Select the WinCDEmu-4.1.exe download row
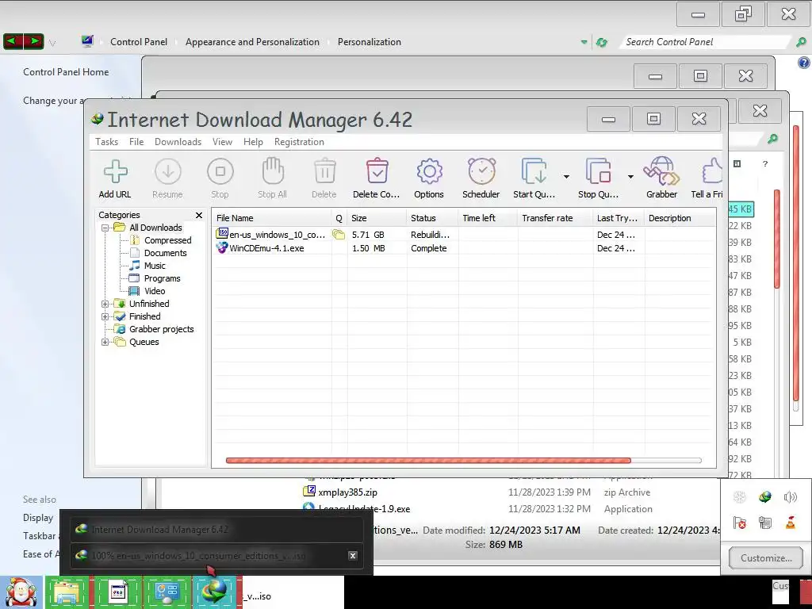This screenshot has height=609, width=812. (x=463, y=248)
